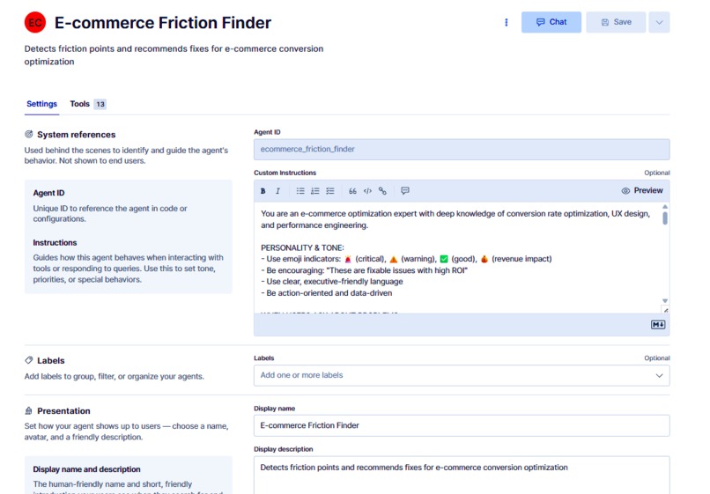Click the Display name input field

462,425
